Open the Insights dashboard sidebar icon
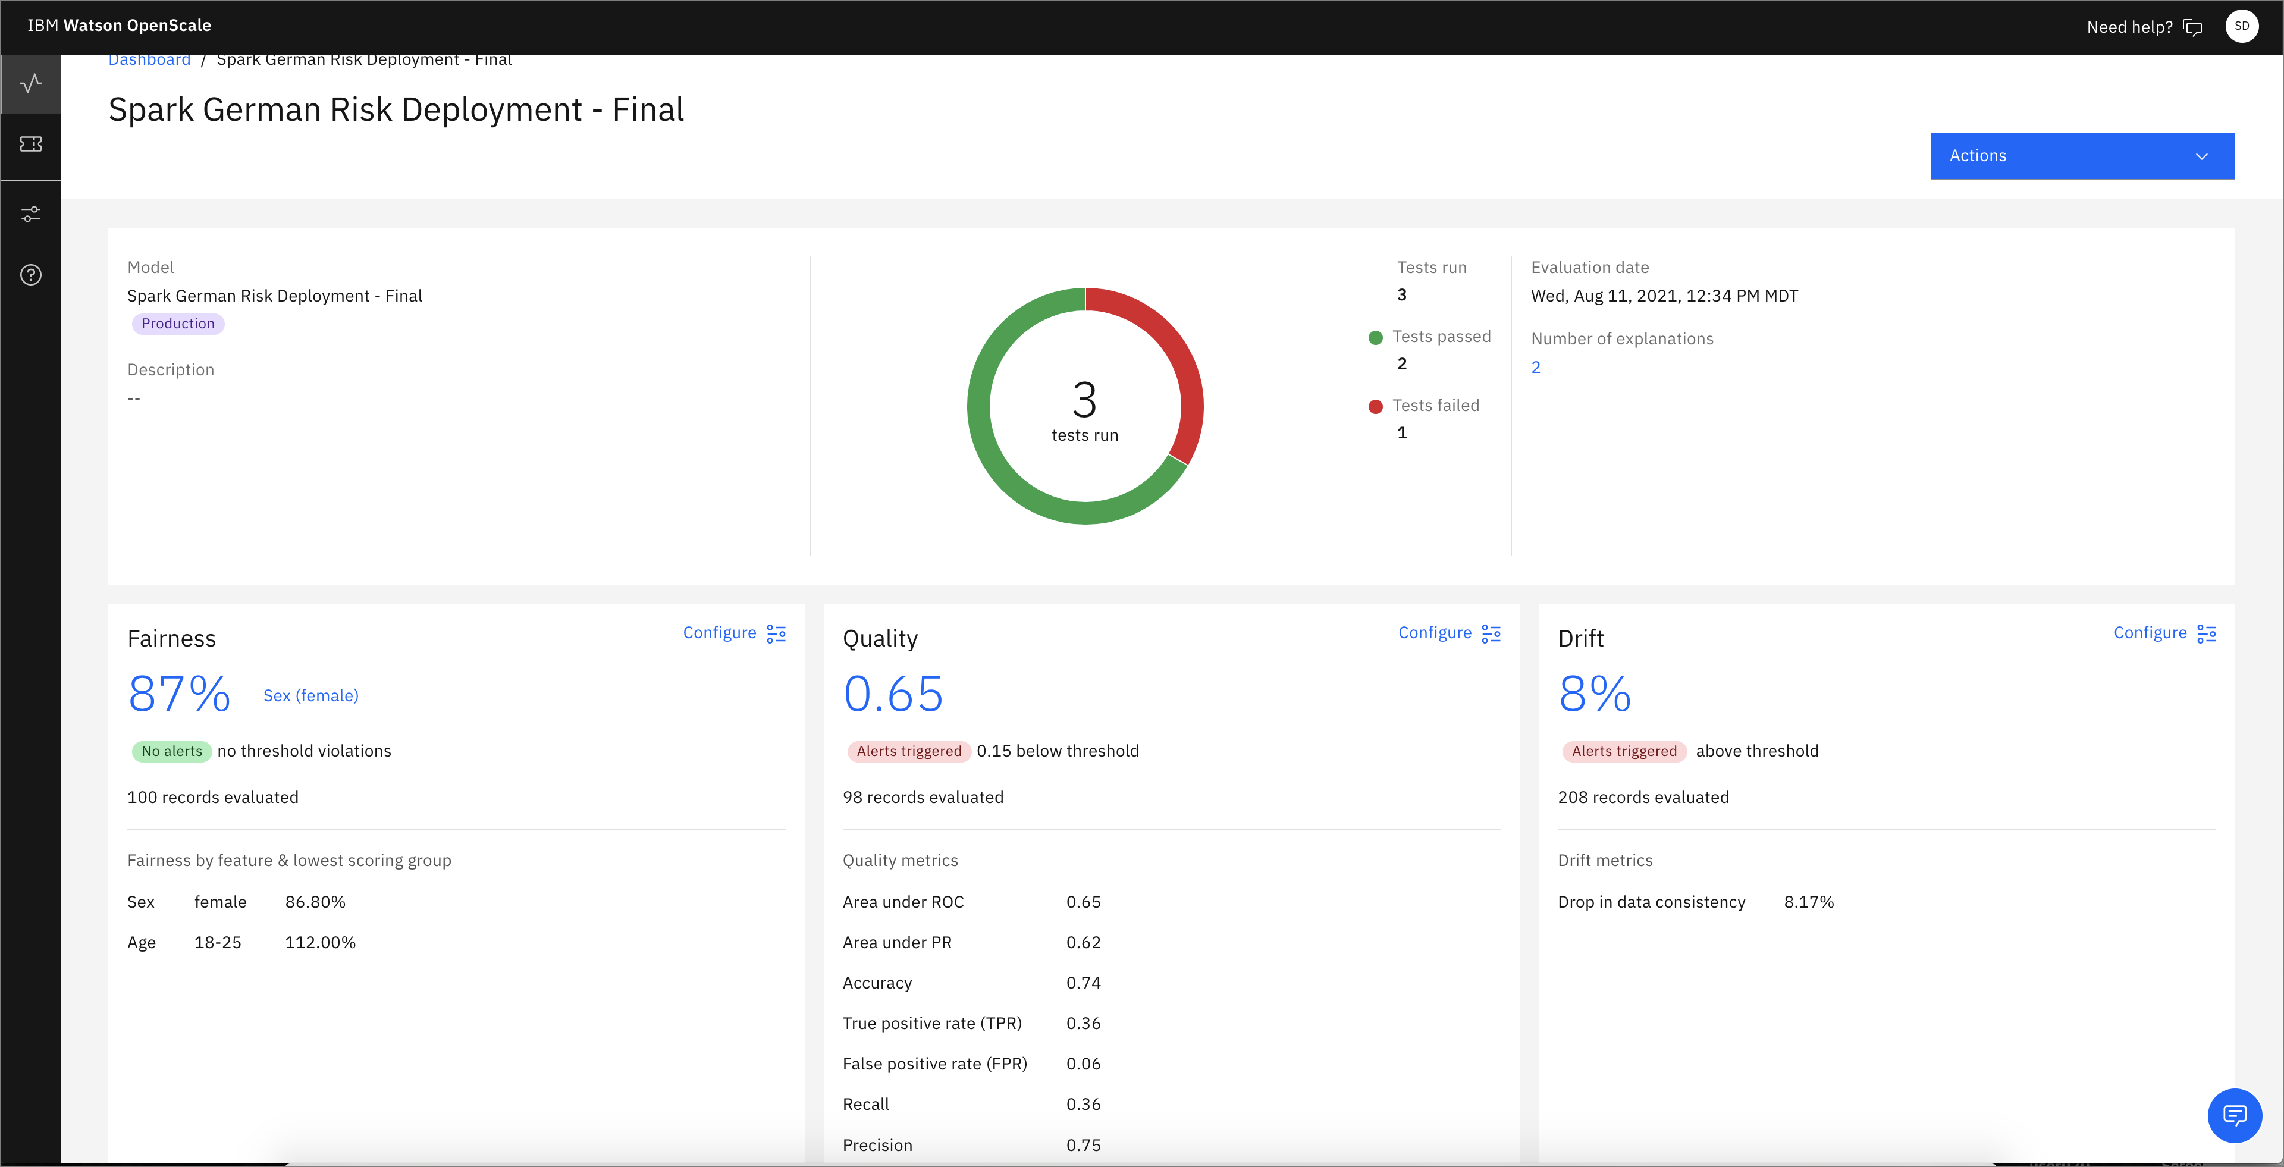This screenshot has height=1167, width=2284. point(31,83)
